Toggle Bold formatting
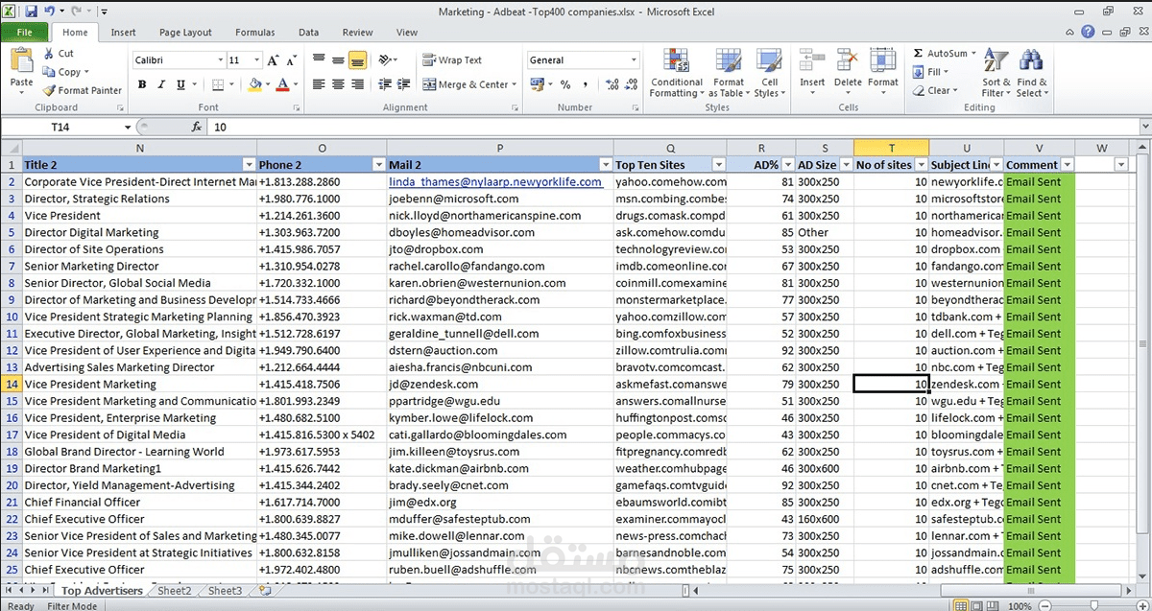This screenshot has width=1152, height=611. [142, 84]
